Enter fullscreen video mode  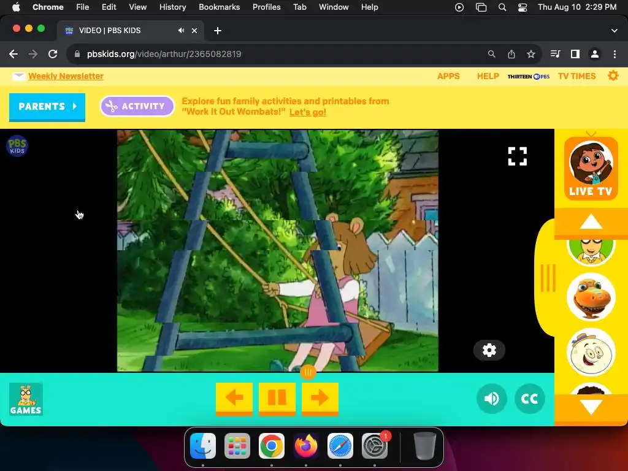click(x=518, y=156)
